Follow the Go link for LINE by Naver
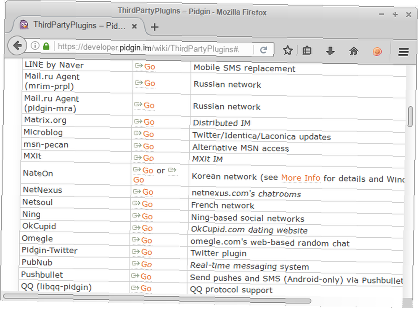The width and height of the screenshot is (418, 309). 150,67
